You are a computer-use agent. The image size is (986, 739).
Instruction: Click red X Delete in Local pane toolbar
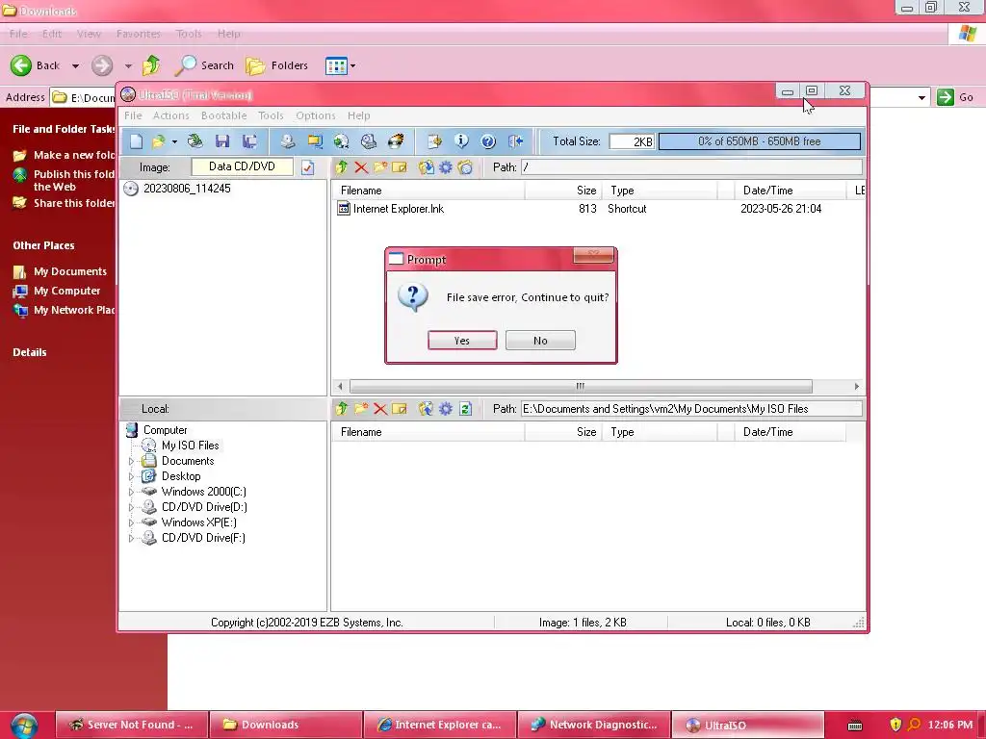tap(380, 409)
